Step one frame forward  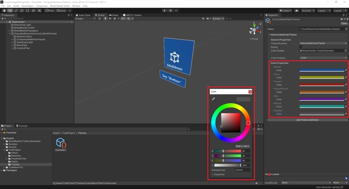click(x=176, y=10)
